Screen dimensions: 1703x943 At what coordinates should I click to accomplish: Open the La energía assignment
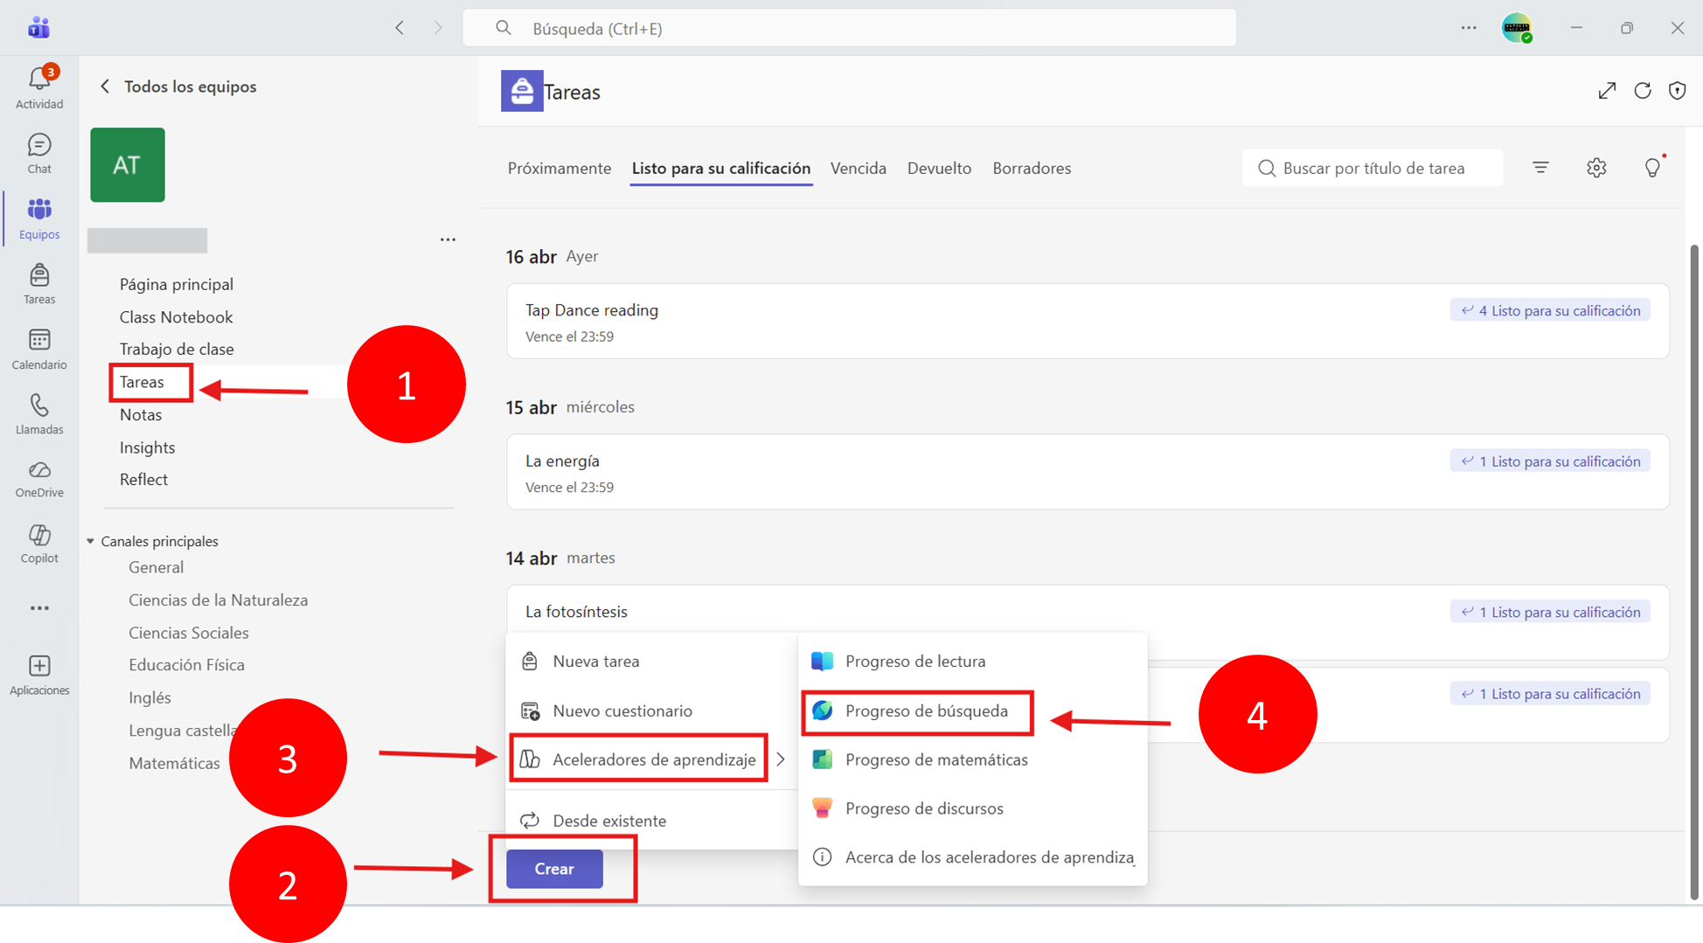1088,472
